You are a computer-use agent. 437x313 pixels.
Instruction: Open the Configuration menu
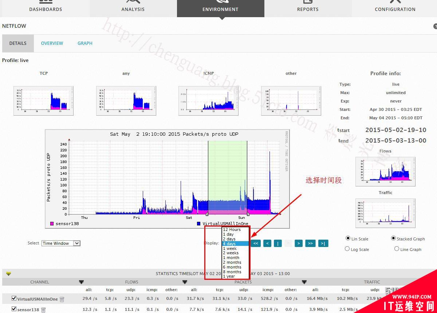coord(395,8)
